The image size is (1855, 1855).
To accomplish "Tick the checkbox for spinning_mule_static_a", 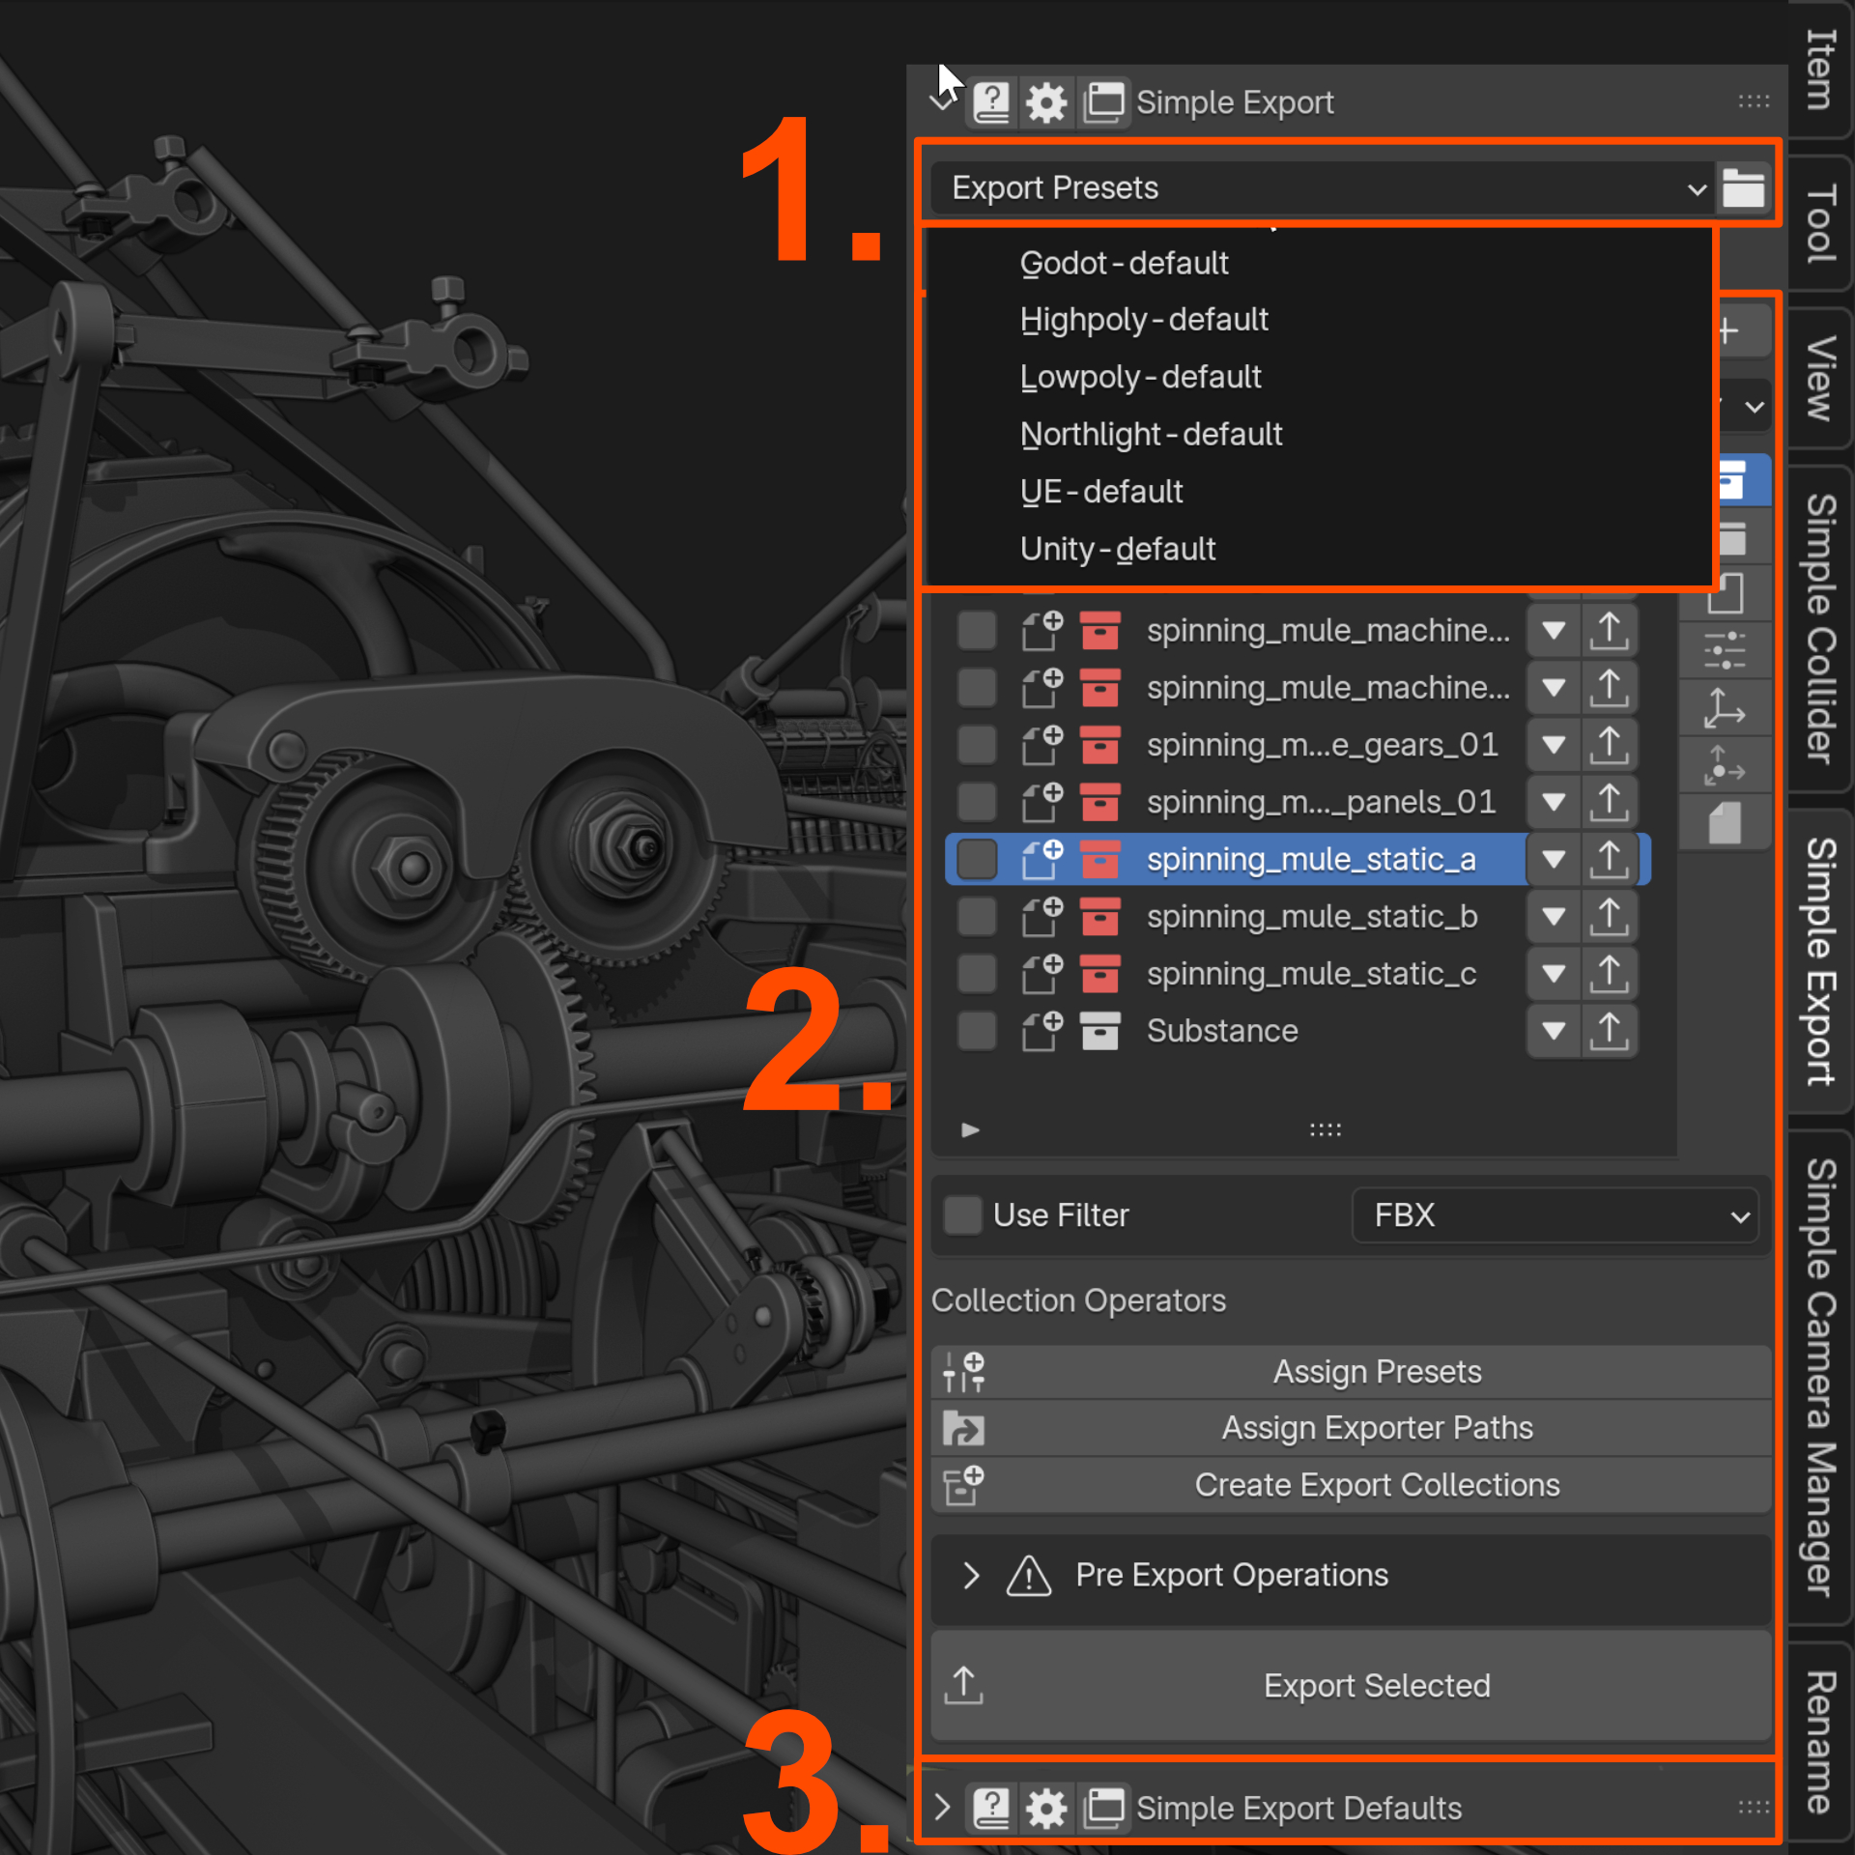I will tap(977, 859).
